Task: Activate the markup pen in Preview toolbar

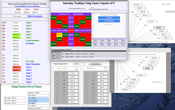Action: click(153, 50)
